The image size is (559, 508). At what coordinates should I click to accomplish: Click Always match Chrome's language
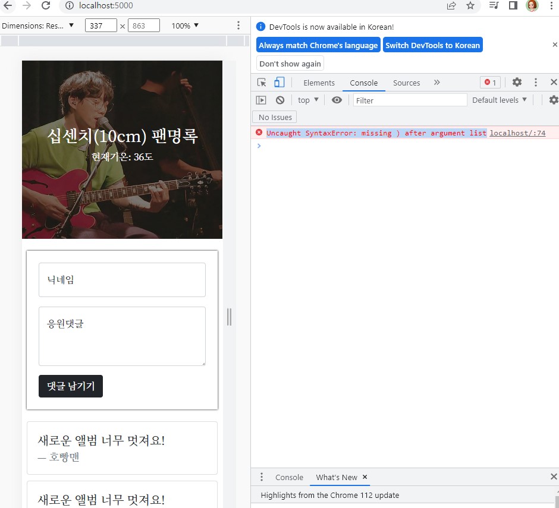click(318, 45)
